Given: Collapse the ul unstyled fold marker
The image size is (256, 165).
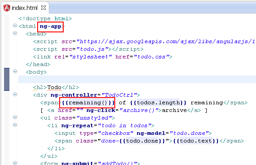Looking at the screenshot, I should [x=15, y=117].
